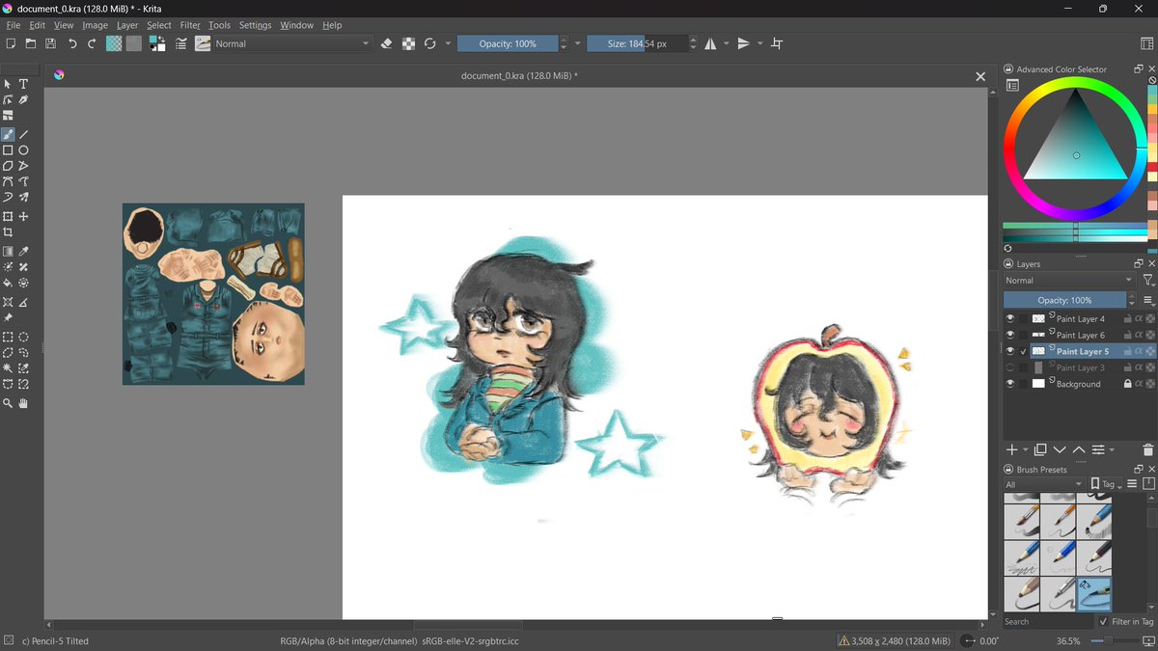Image resolution: width=1158 pixels, height=651 pixels.
Task: Pick the Ellipse tool
Action: pyautogui.click(x=24, y=150)
